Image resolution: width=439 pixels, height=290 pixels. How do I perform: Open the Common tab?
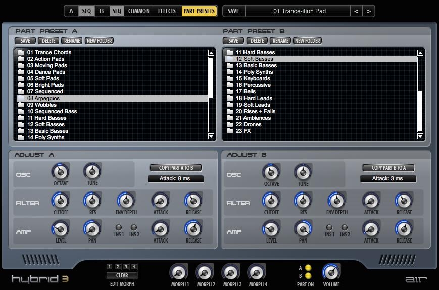click(138, 11)
